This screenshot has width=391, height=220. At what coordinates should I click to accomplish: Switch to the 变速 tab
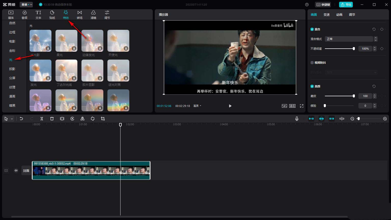(327, 15)
